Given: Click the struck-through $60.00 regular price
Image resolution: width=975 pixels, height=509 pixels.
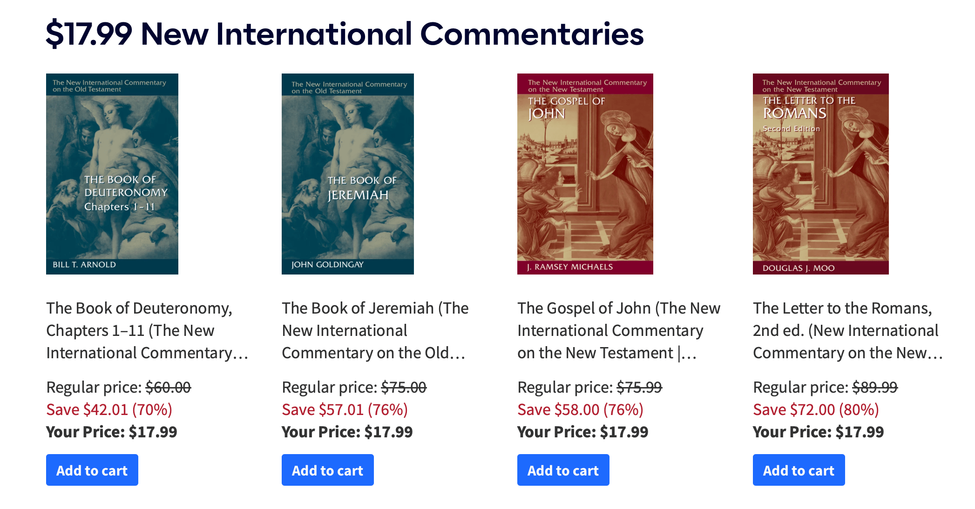Looking at the screenshot, I should click(x=168, y=387).
